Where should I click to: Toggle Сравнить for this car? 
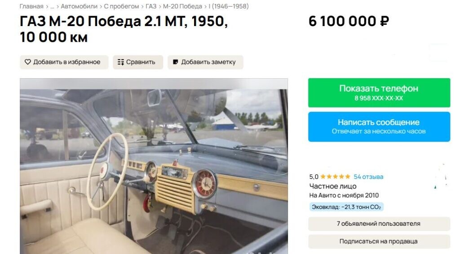click(x=138, y=62)
